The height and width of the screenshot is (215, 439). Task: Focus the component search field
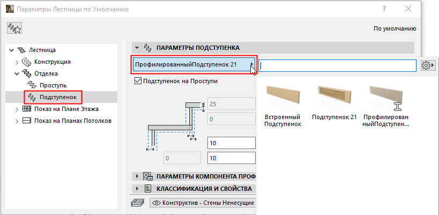[x=337, y=65]
